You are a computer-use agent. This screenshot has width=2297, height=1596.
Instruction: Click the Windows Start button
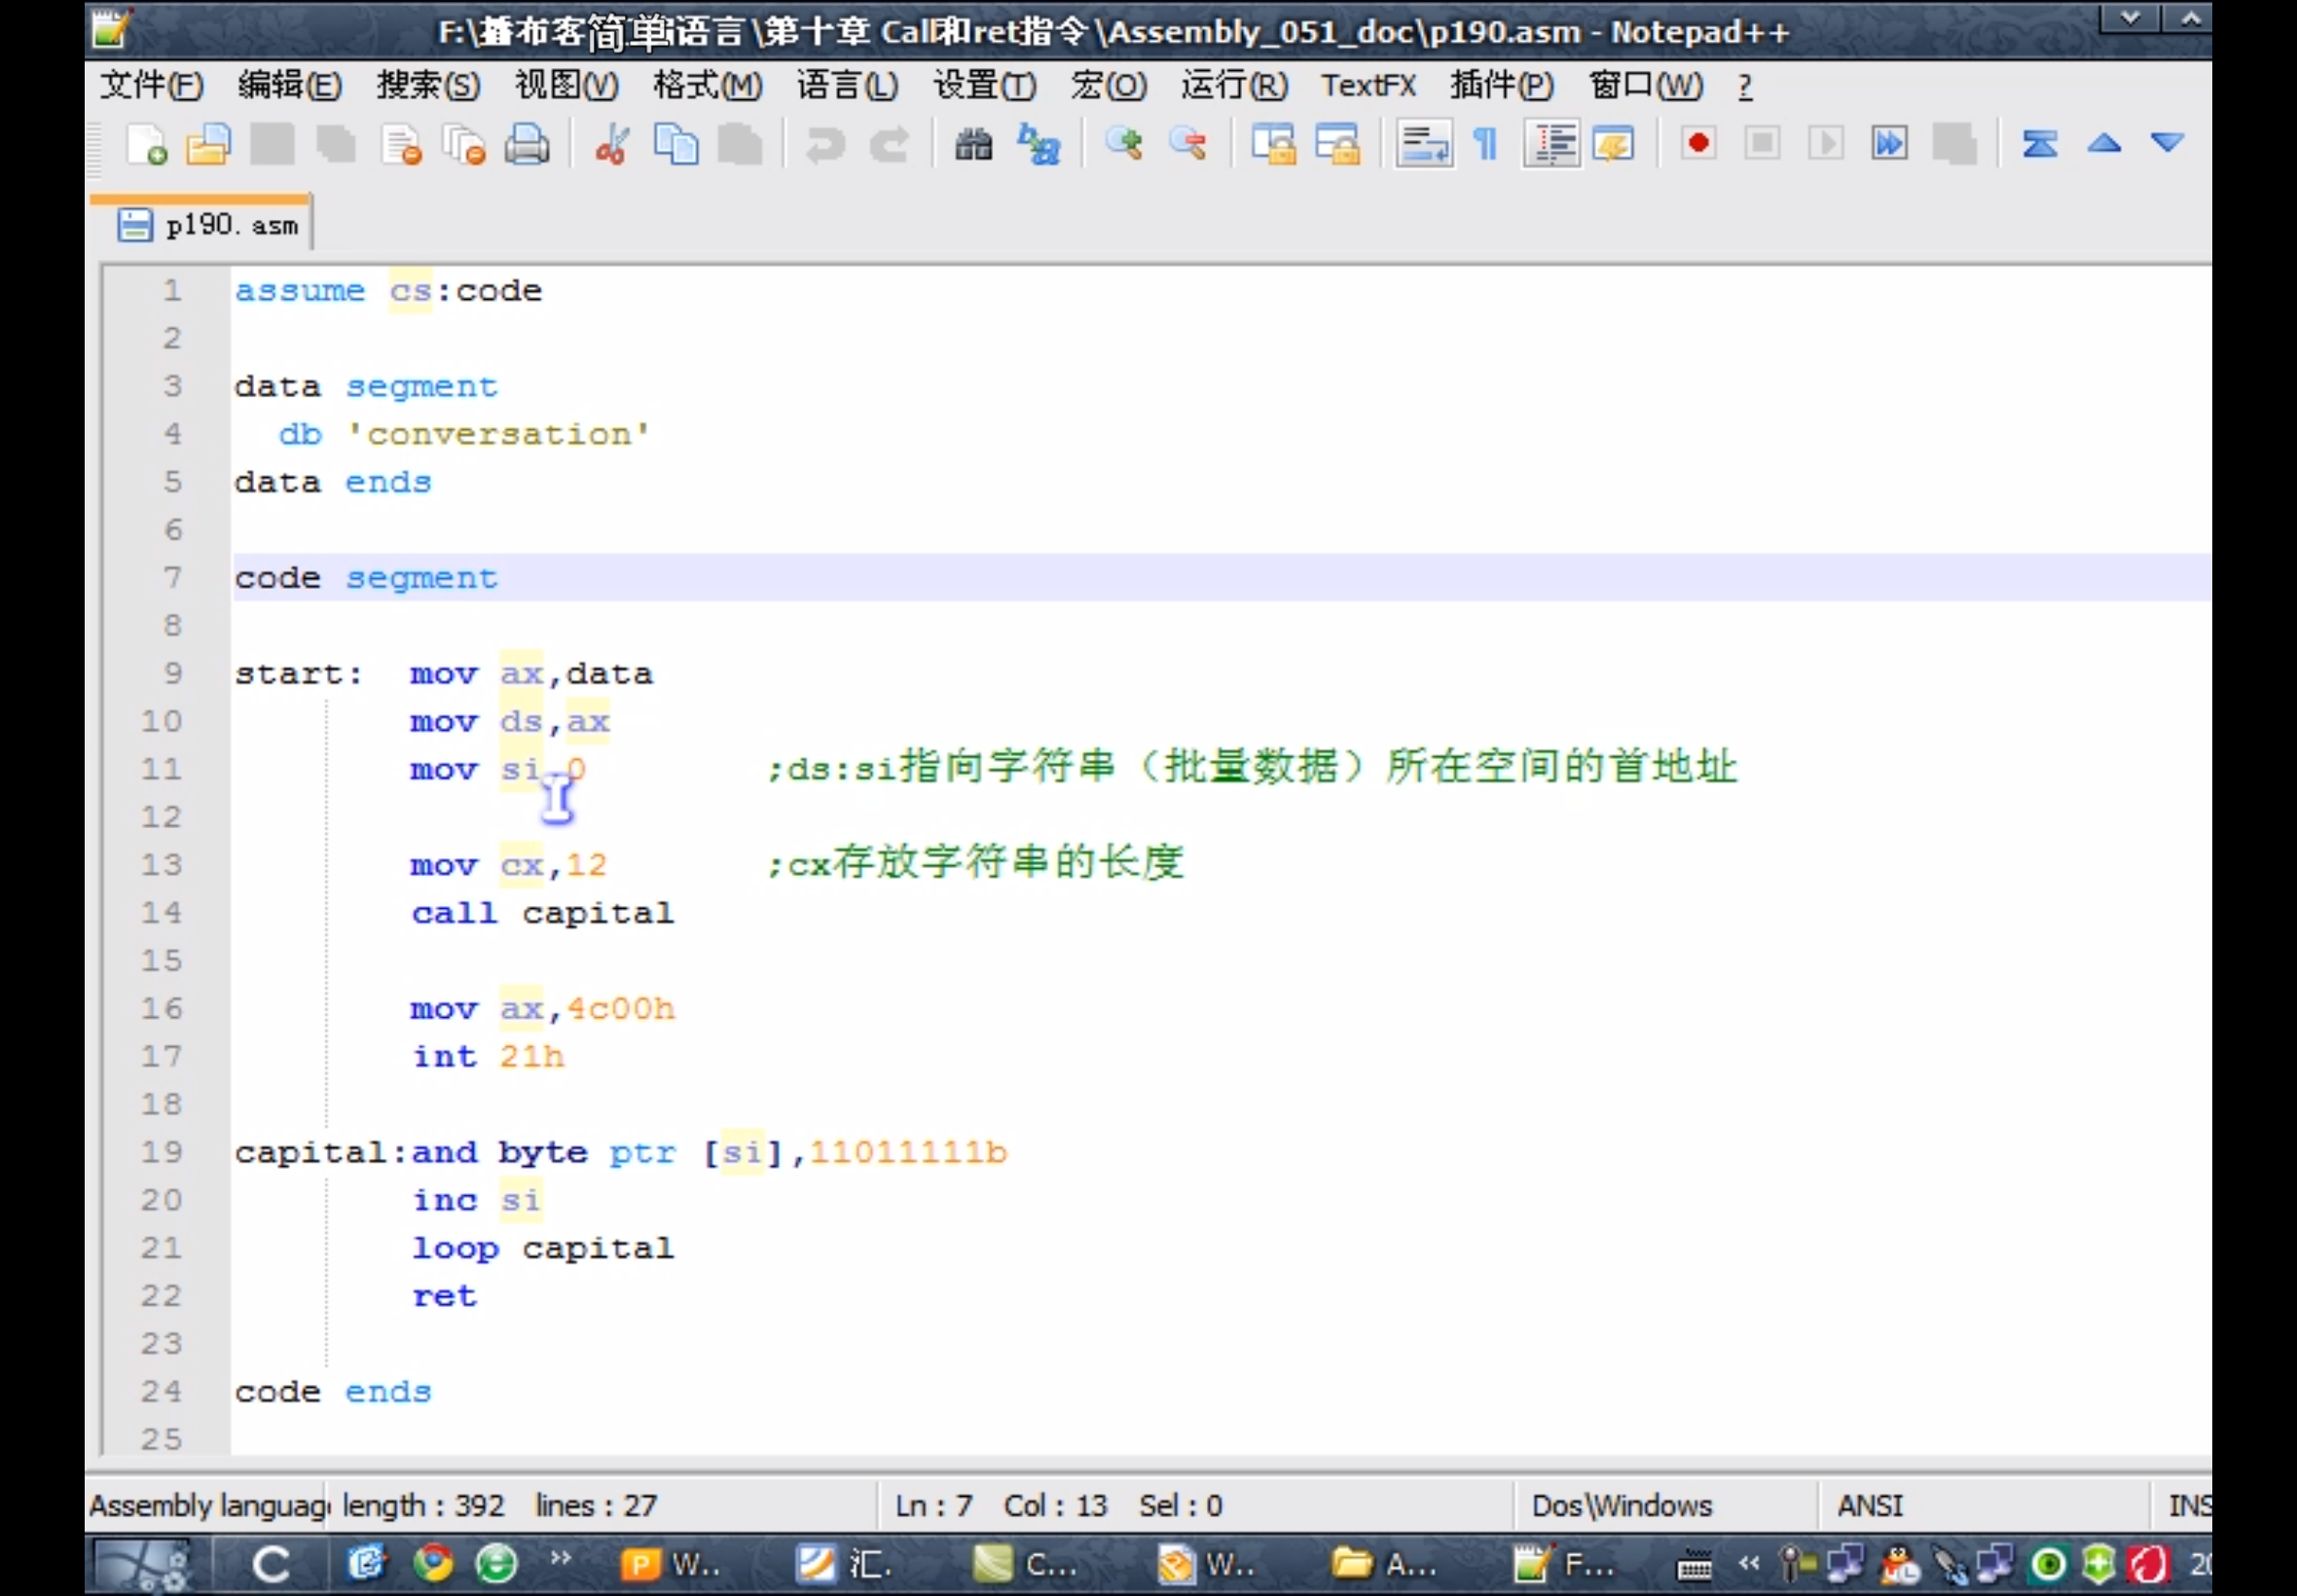[x=142, y=1563]
